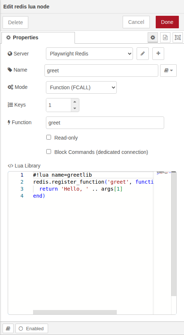Click the Keys label with list icon
This screenshot has height=335, width=184.
click(x=17, y=105)
